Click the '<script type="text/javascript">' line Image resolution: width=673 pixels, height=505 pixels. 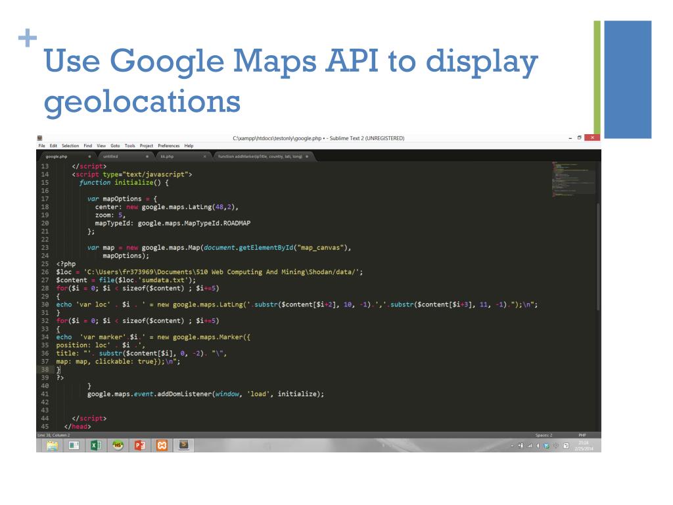(x=132, y=174)
